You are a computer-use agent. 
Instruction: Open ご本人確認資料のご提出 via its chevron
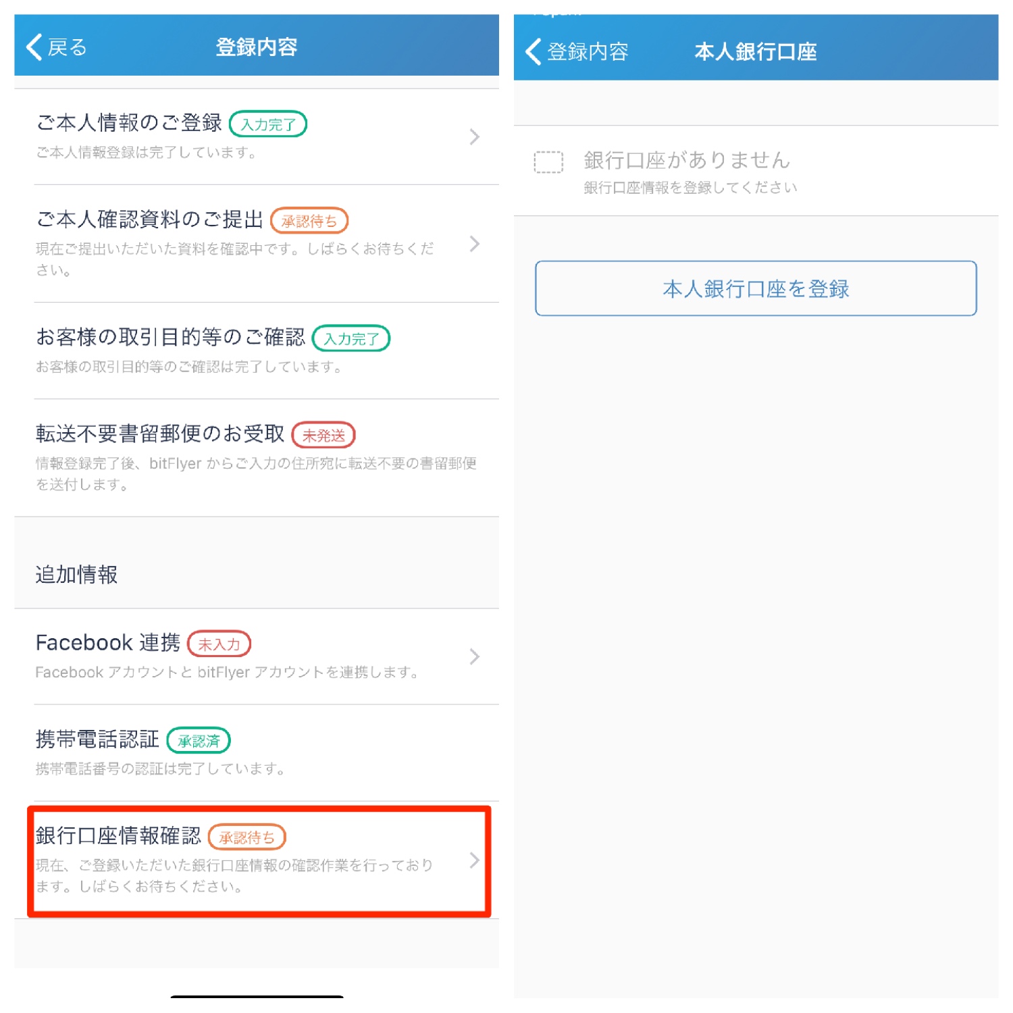[x=475, y=244]
